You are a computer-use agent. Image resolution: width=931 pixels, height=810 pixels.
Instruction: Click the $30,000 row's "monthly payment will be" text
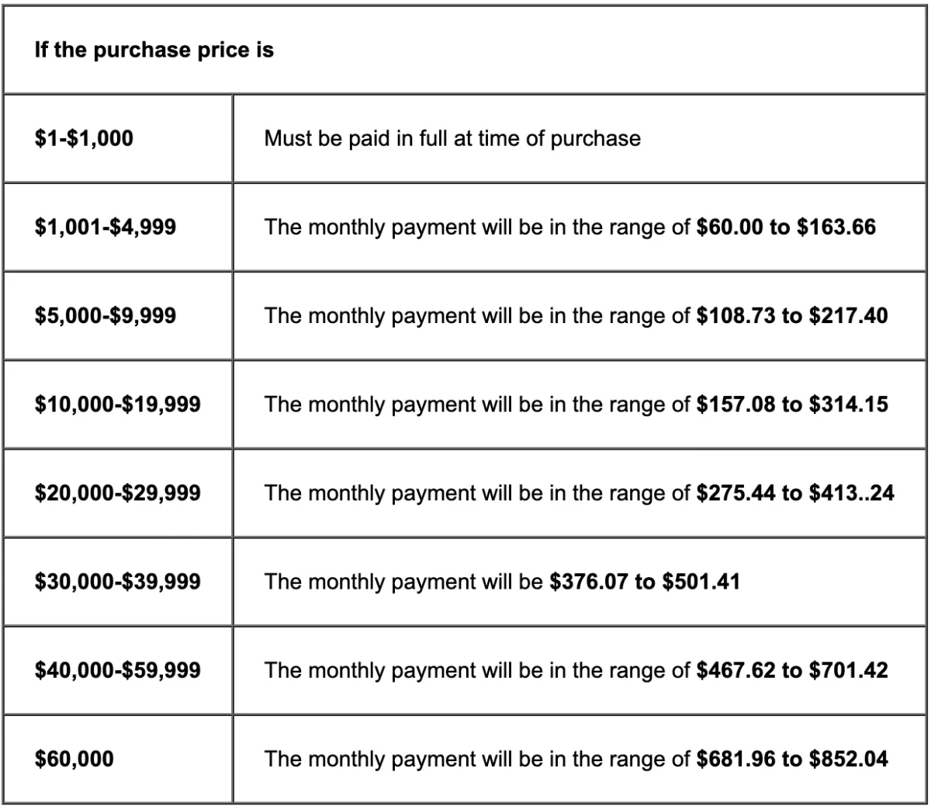tap(420, 582)
